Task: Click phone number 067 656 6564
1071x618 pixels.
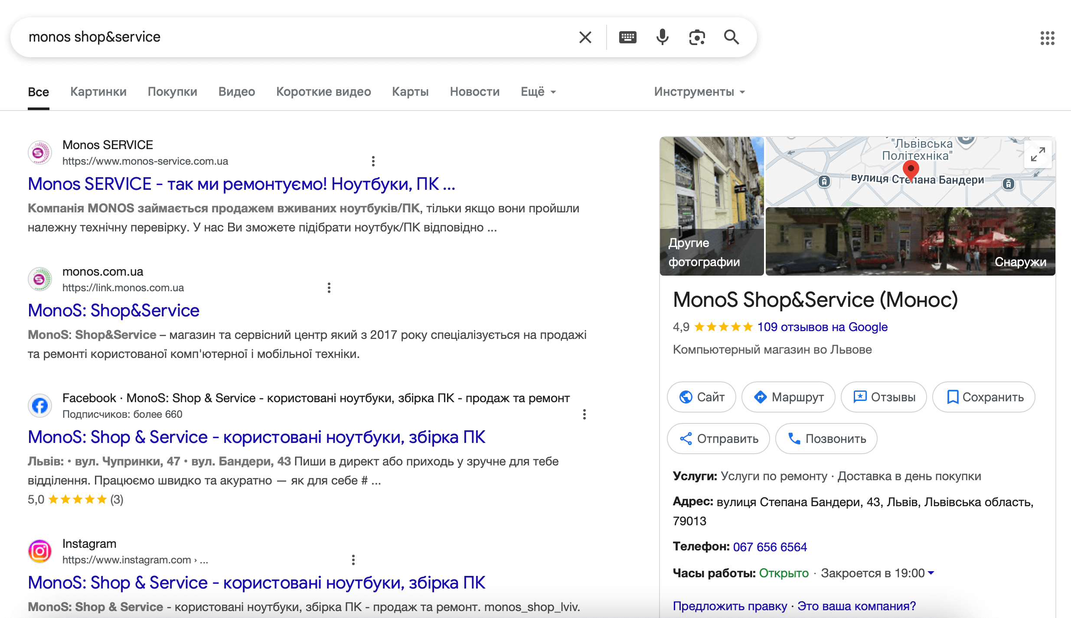Action: pos(770,547)
